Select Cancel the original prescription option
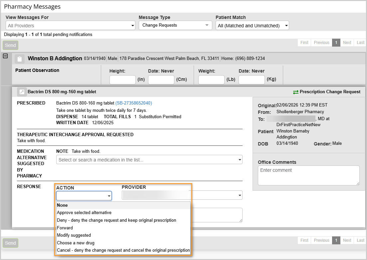The width and height of the screenshot is (367, 260). [x=123, y=250]
